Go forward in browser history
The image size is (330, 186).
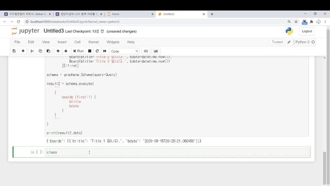click(x=11, y=22)
